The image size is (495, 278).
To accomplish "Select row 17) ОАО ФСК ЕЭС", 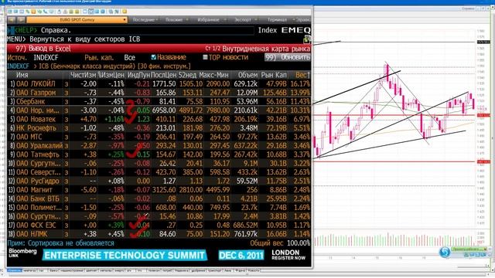I will pos(159,225).
